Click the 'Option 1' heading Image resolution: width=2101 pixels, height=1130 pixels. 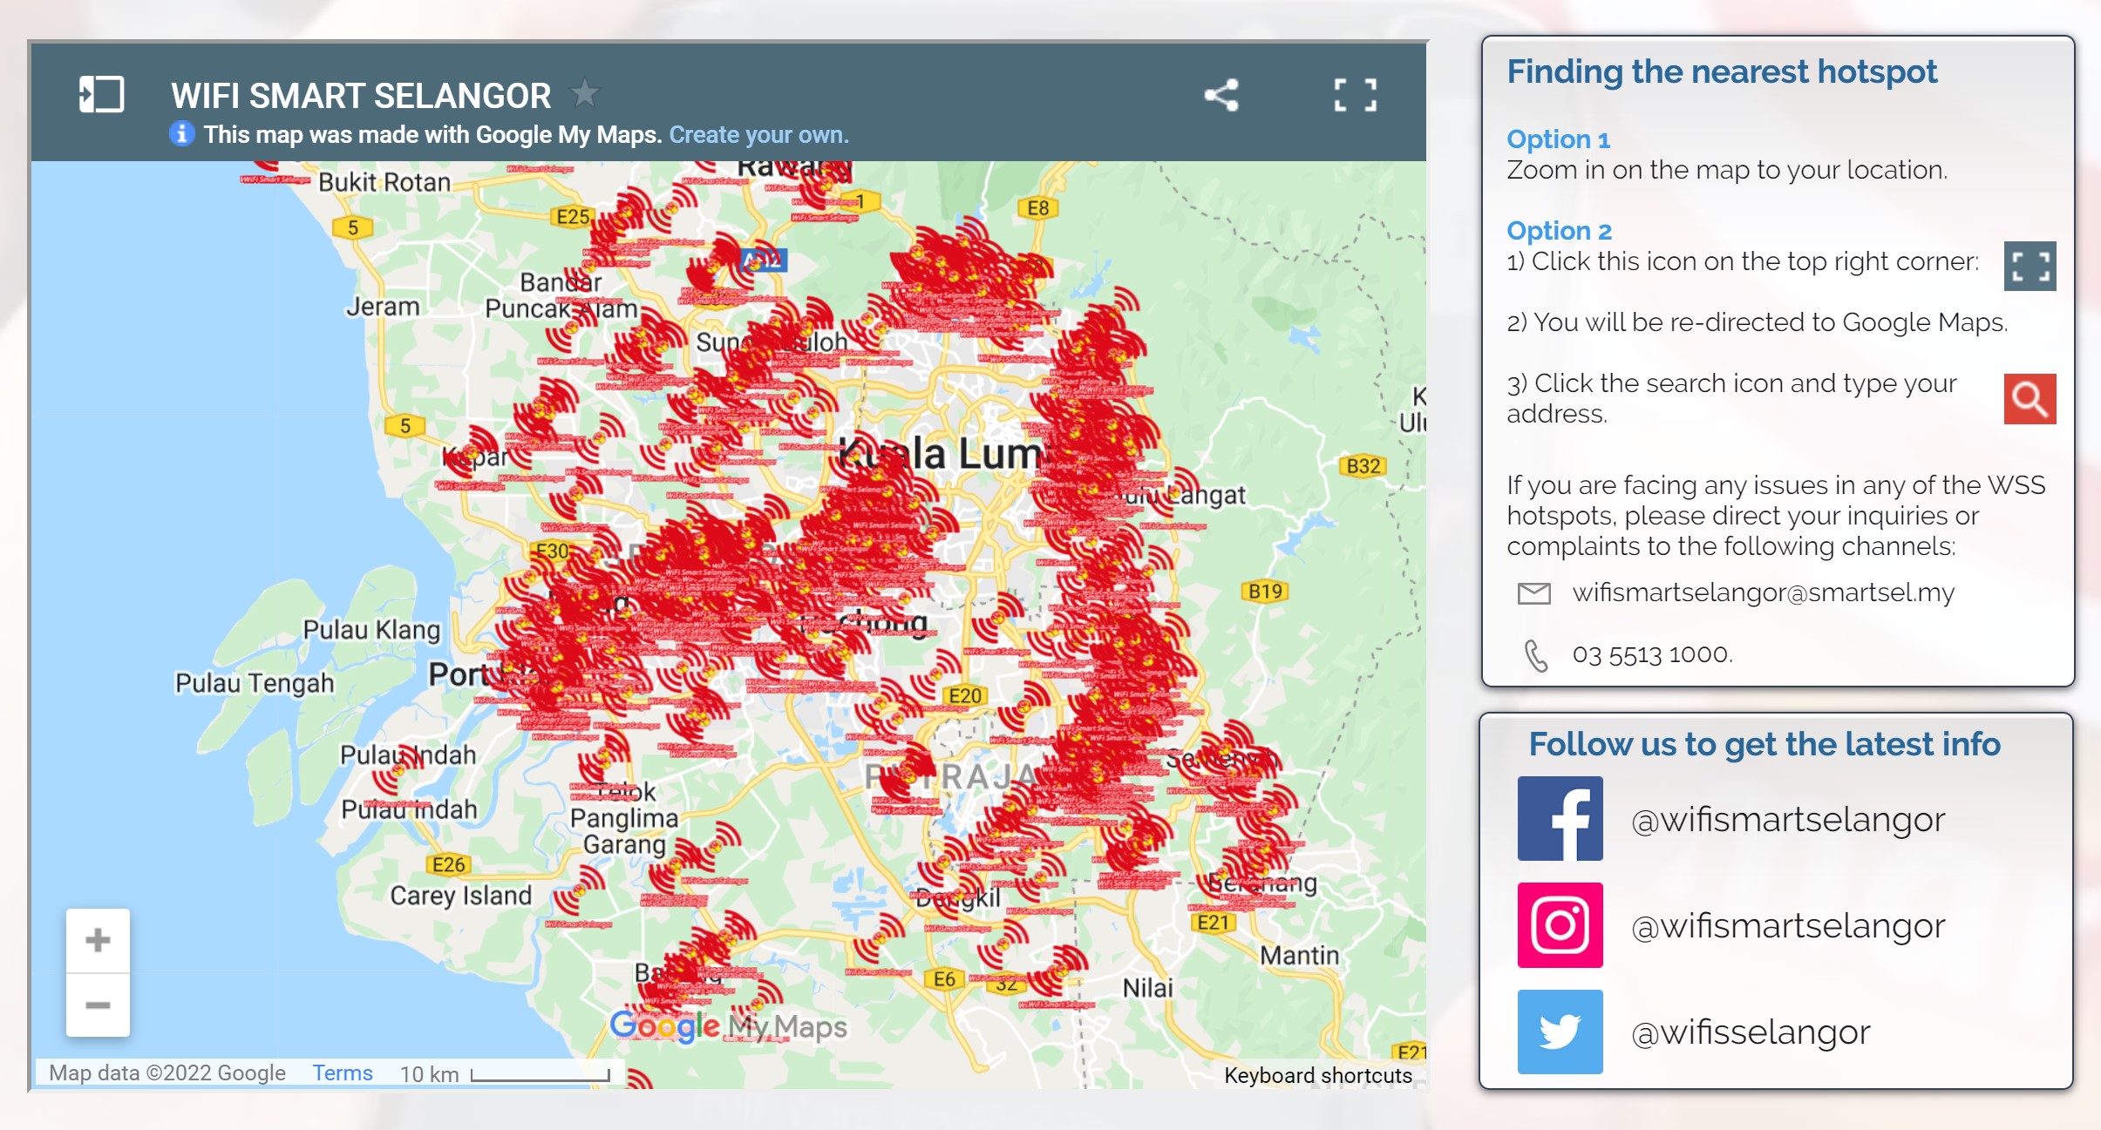point(1559,139)
